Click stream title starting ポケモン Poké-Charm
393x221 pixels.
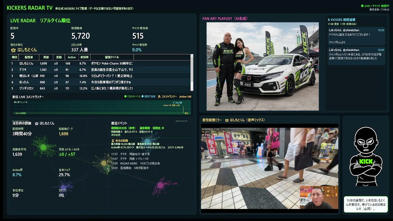coord(112,64)
